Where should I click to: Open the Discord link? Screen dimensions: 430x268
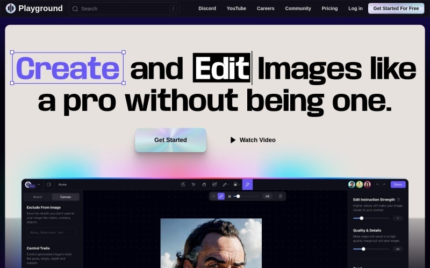tap(207, 9)
